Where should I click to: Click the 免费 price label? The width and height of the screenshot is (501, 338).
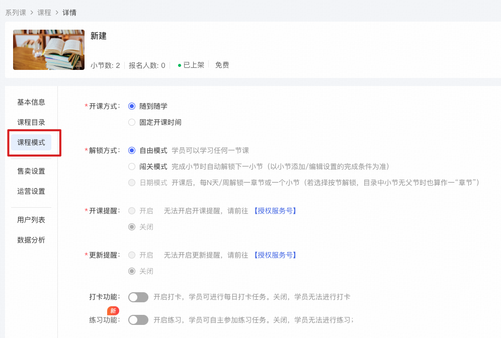(222, 65)
